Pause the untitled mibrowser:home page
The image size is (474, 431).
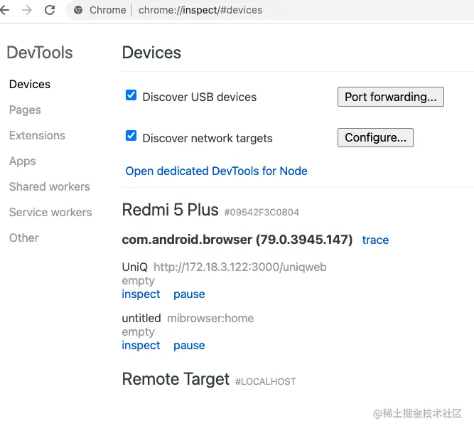point(189,346)
